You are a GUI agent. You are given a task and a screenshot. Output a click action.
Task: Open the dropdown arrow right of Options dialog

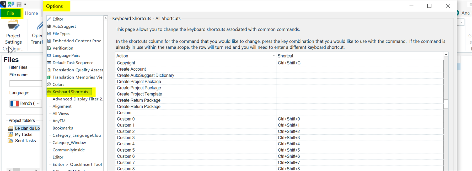[x=462, y=22]
